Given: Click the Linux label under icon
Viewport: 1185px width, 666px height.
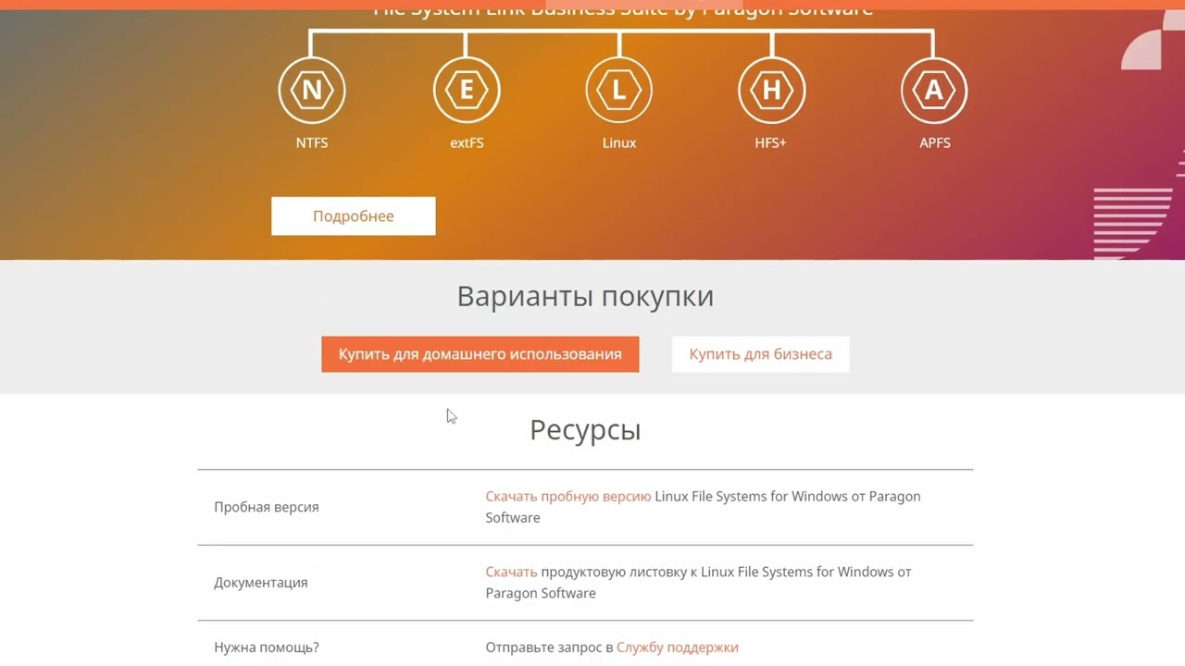Looking at the screenshot, I should pos(619,143).
